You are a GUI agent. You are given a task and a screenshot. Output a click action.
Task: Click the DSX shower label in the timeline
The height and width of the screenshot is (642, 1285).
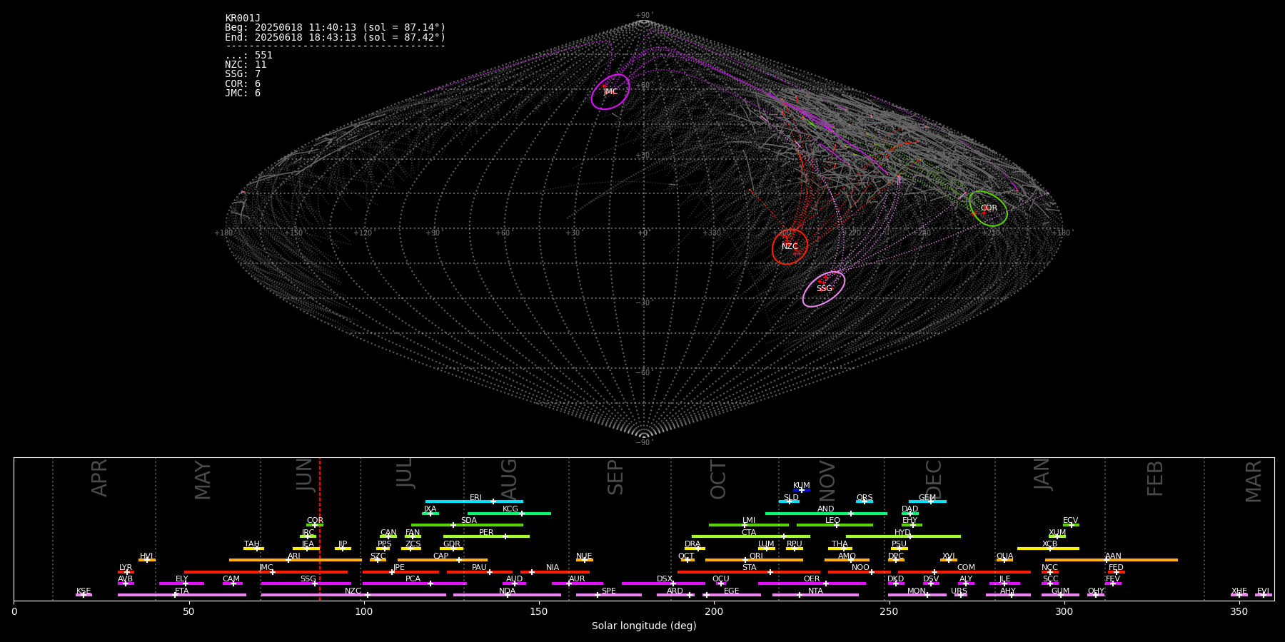pos(665,579)
